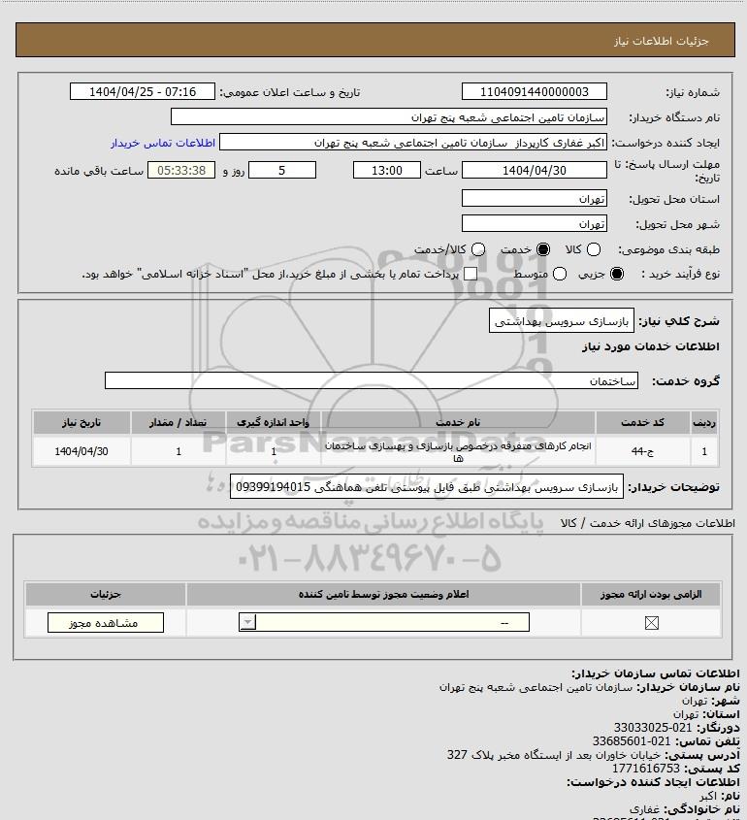Screen dimensions: 747x820
Task: Click the request number field 1104091440000003
Action: tap(535, 91)
